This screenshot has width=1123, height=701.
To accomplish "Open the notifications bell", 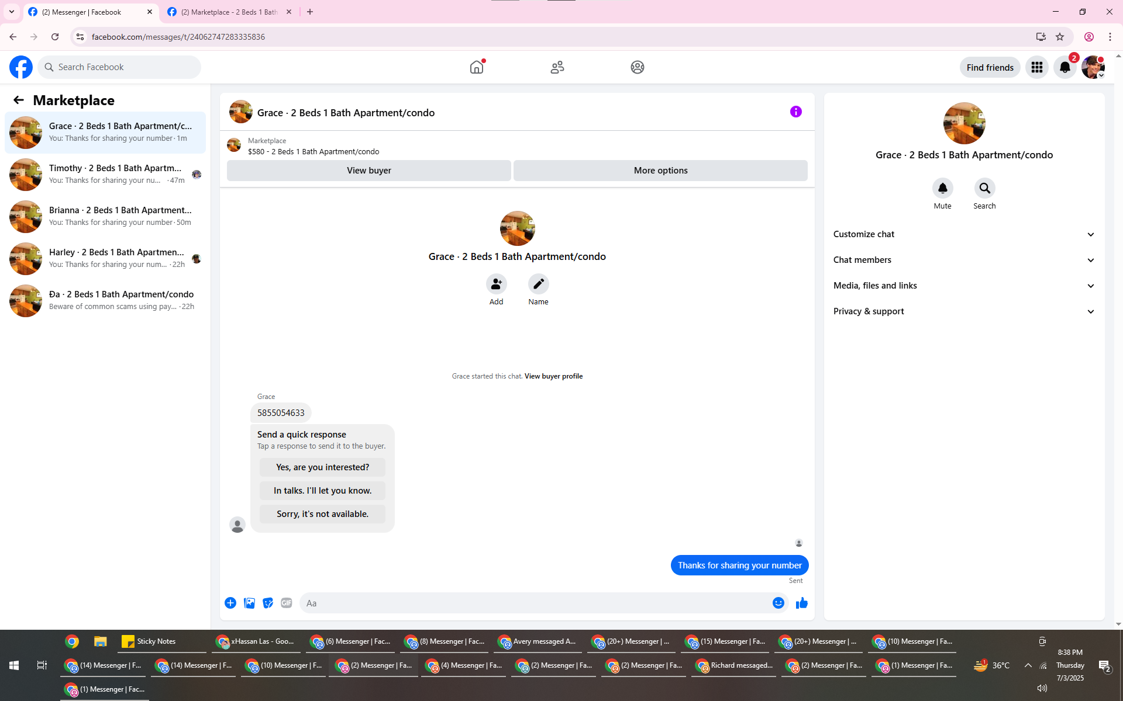I will (x=1065, y=67).
